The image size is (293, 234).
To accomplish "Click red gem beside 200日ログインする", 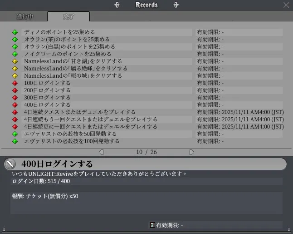I will (15, 90).
